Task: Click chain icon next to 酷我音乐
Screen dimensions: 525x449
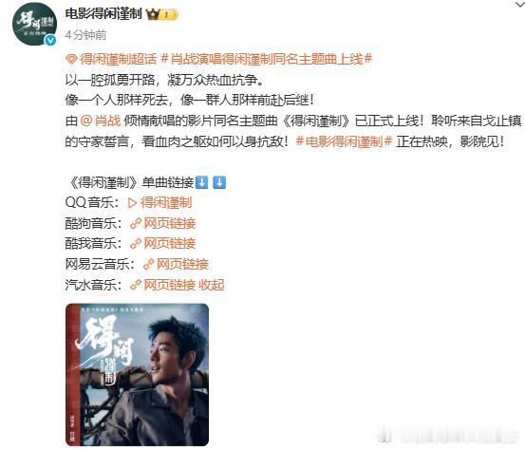Action: 136,244
